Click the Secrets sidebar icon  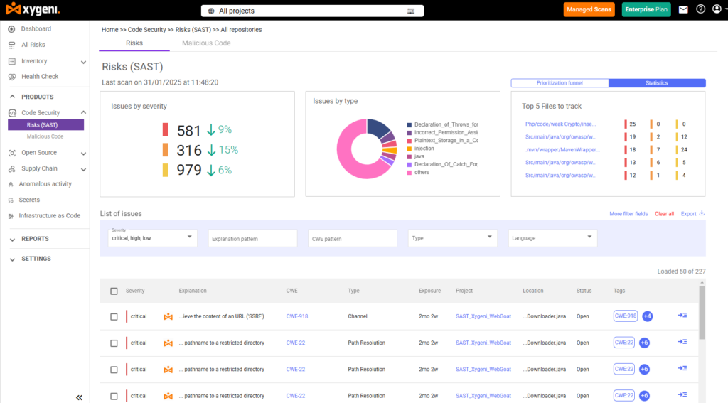11,200
